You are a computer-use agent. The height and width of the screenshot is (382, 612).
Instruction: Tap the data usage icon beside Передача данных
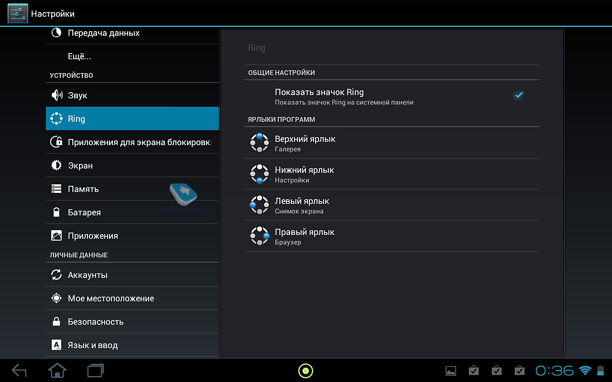click(56, 32)
